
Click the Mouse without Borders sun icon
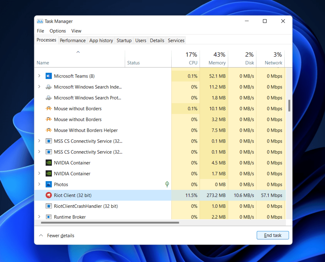tap(49, 108)
